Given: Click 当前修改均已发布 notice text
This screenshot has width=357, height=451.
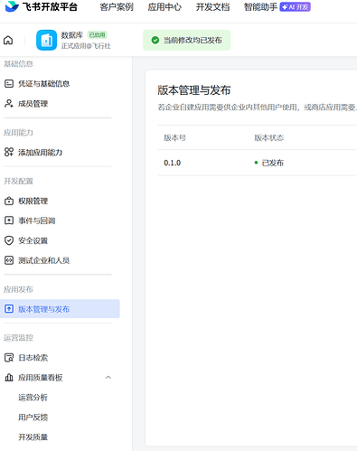Looking at the screenshot, I should pyautogui.click(x=193, y=40).
